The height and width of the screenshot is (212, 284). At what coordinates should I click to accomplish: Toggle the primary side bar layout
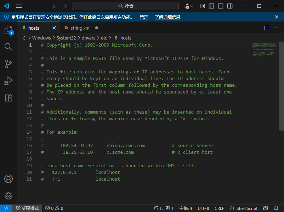pos(211,6)
